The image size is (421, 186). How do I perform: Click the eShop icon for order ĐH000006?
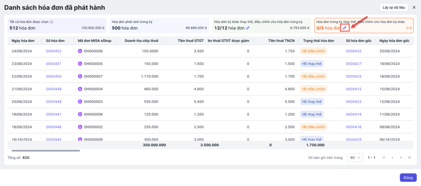[80, 51]
